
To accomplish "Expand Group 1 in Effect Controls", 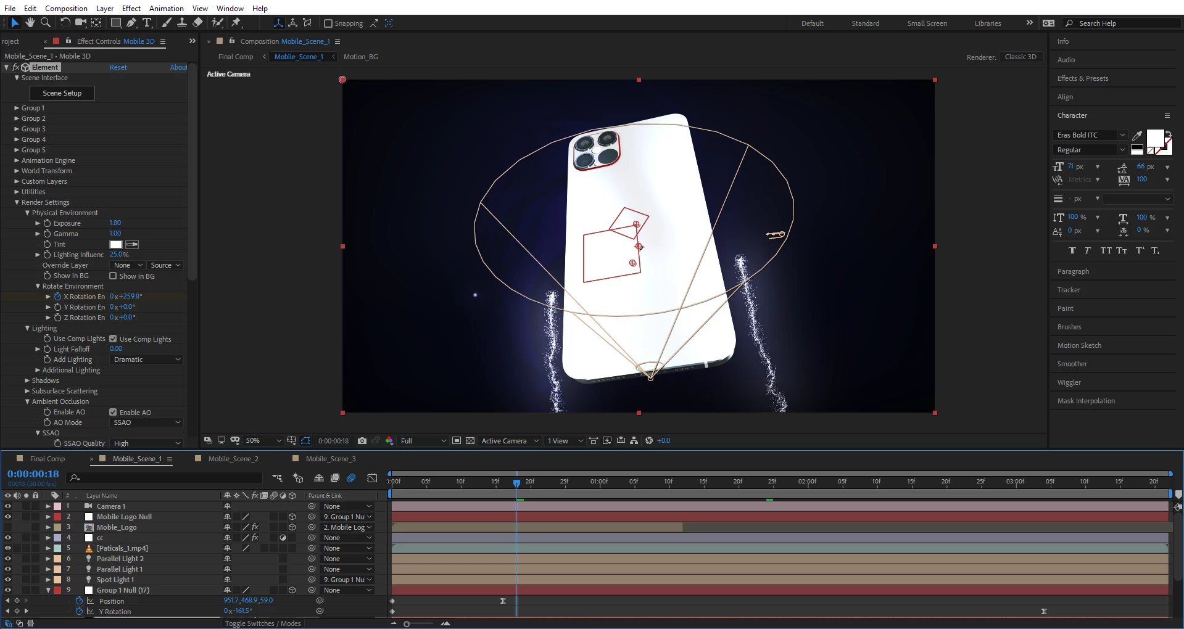I will click(17, 108).
